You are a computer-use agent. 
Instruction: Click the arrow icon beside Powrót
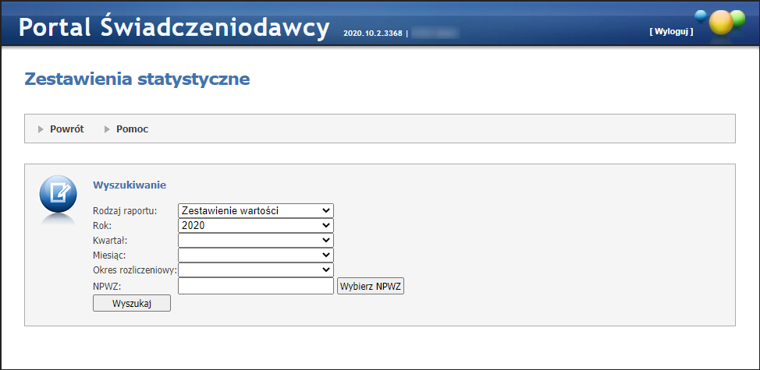tap(41, 129)
